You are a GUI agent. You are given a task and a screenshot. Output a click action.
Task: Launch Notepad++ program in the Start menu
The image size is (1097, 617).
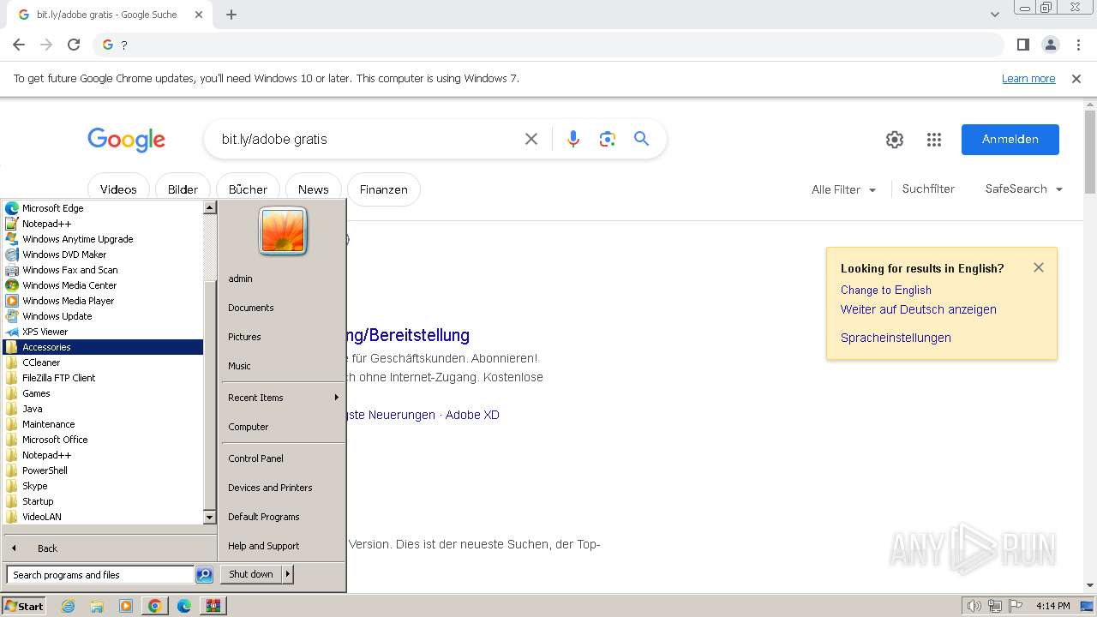[103, 224]
